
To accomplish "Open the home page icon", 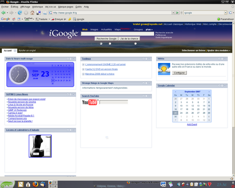I will pyautogui.click(x=32, y=13).
